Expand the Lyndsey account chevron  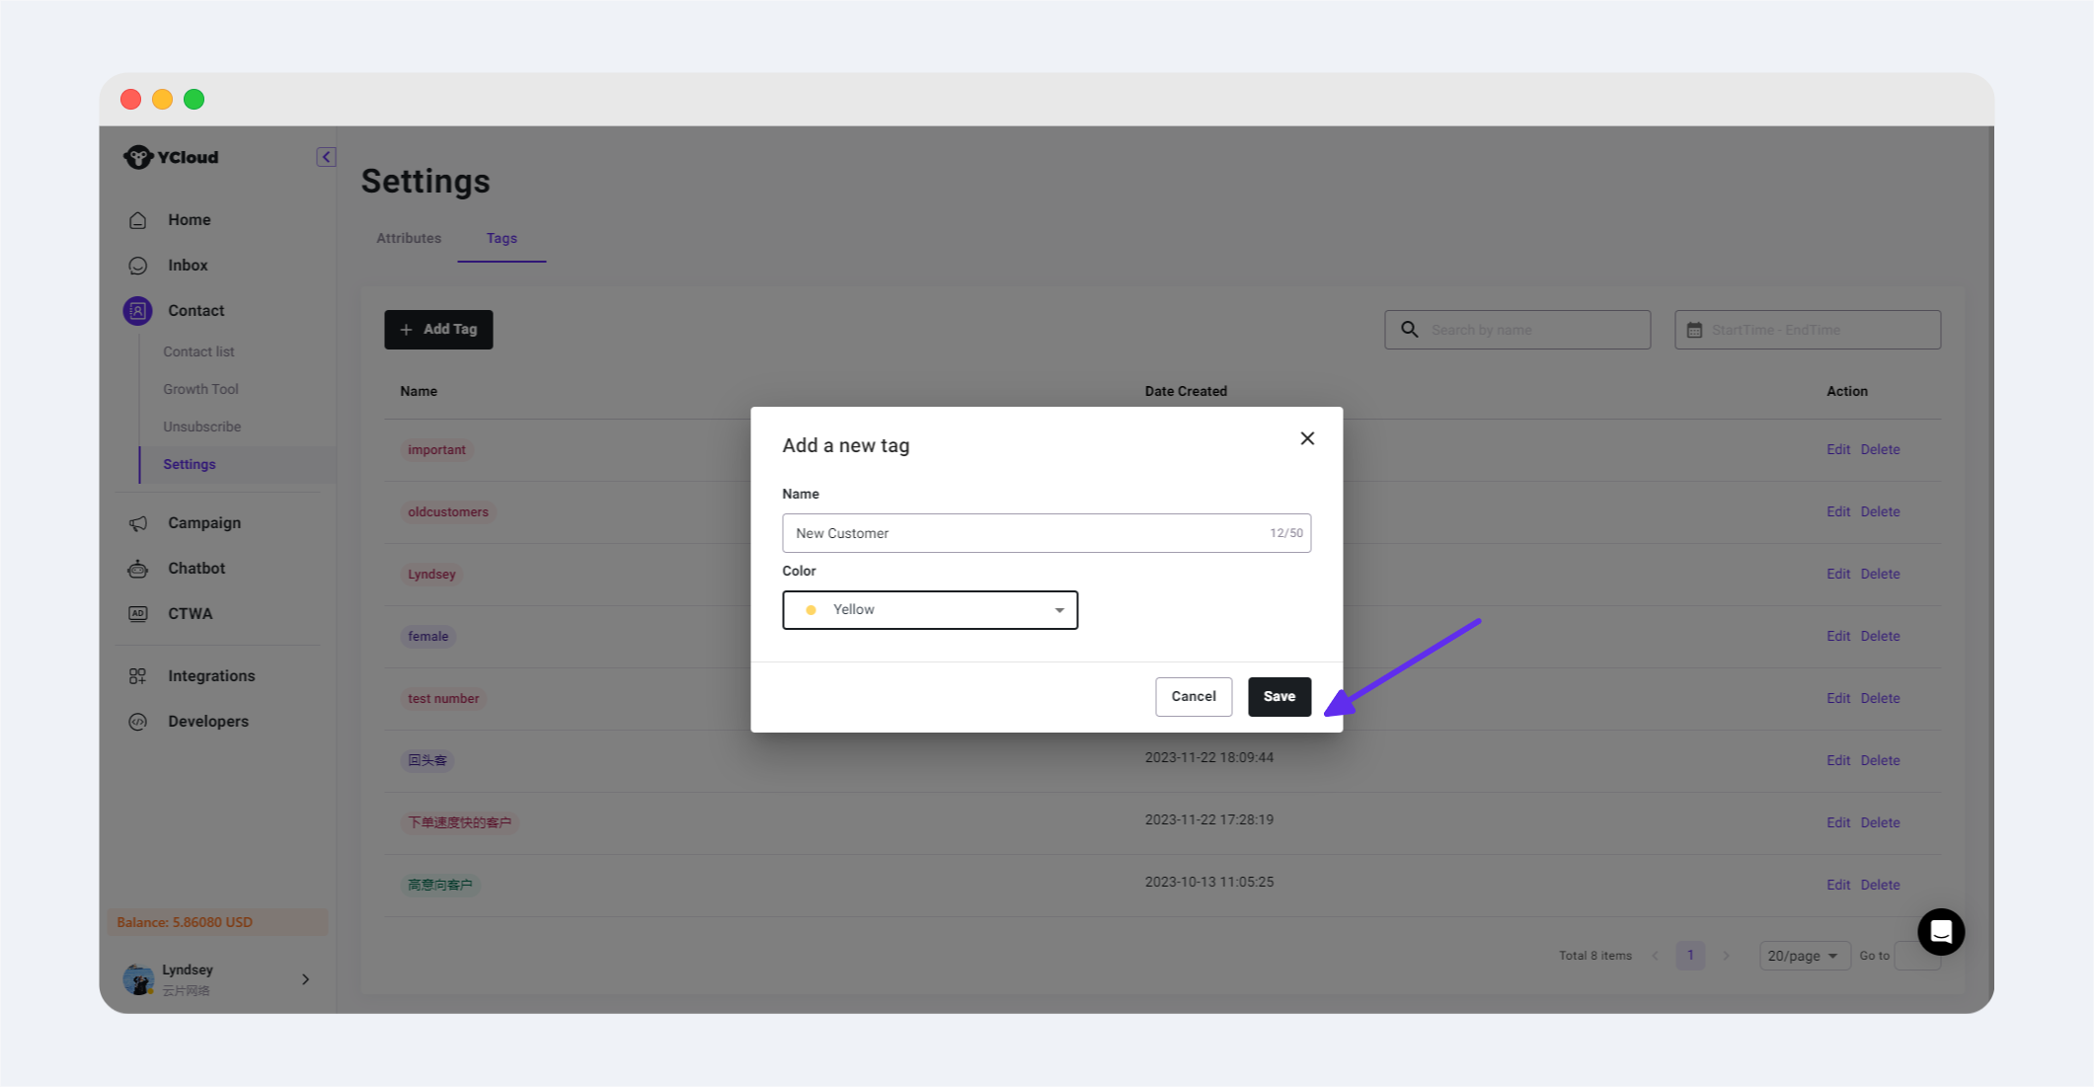tap(305, 979)
